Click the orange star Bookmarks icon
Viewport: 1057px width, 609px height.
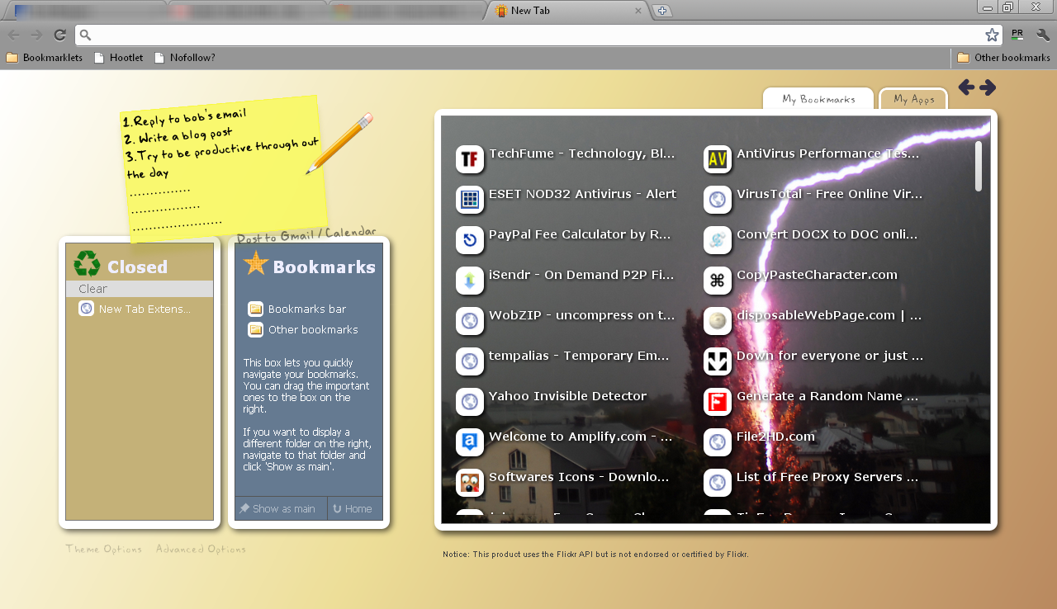[256, 263]
